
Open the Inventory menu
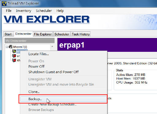point(24,11)
